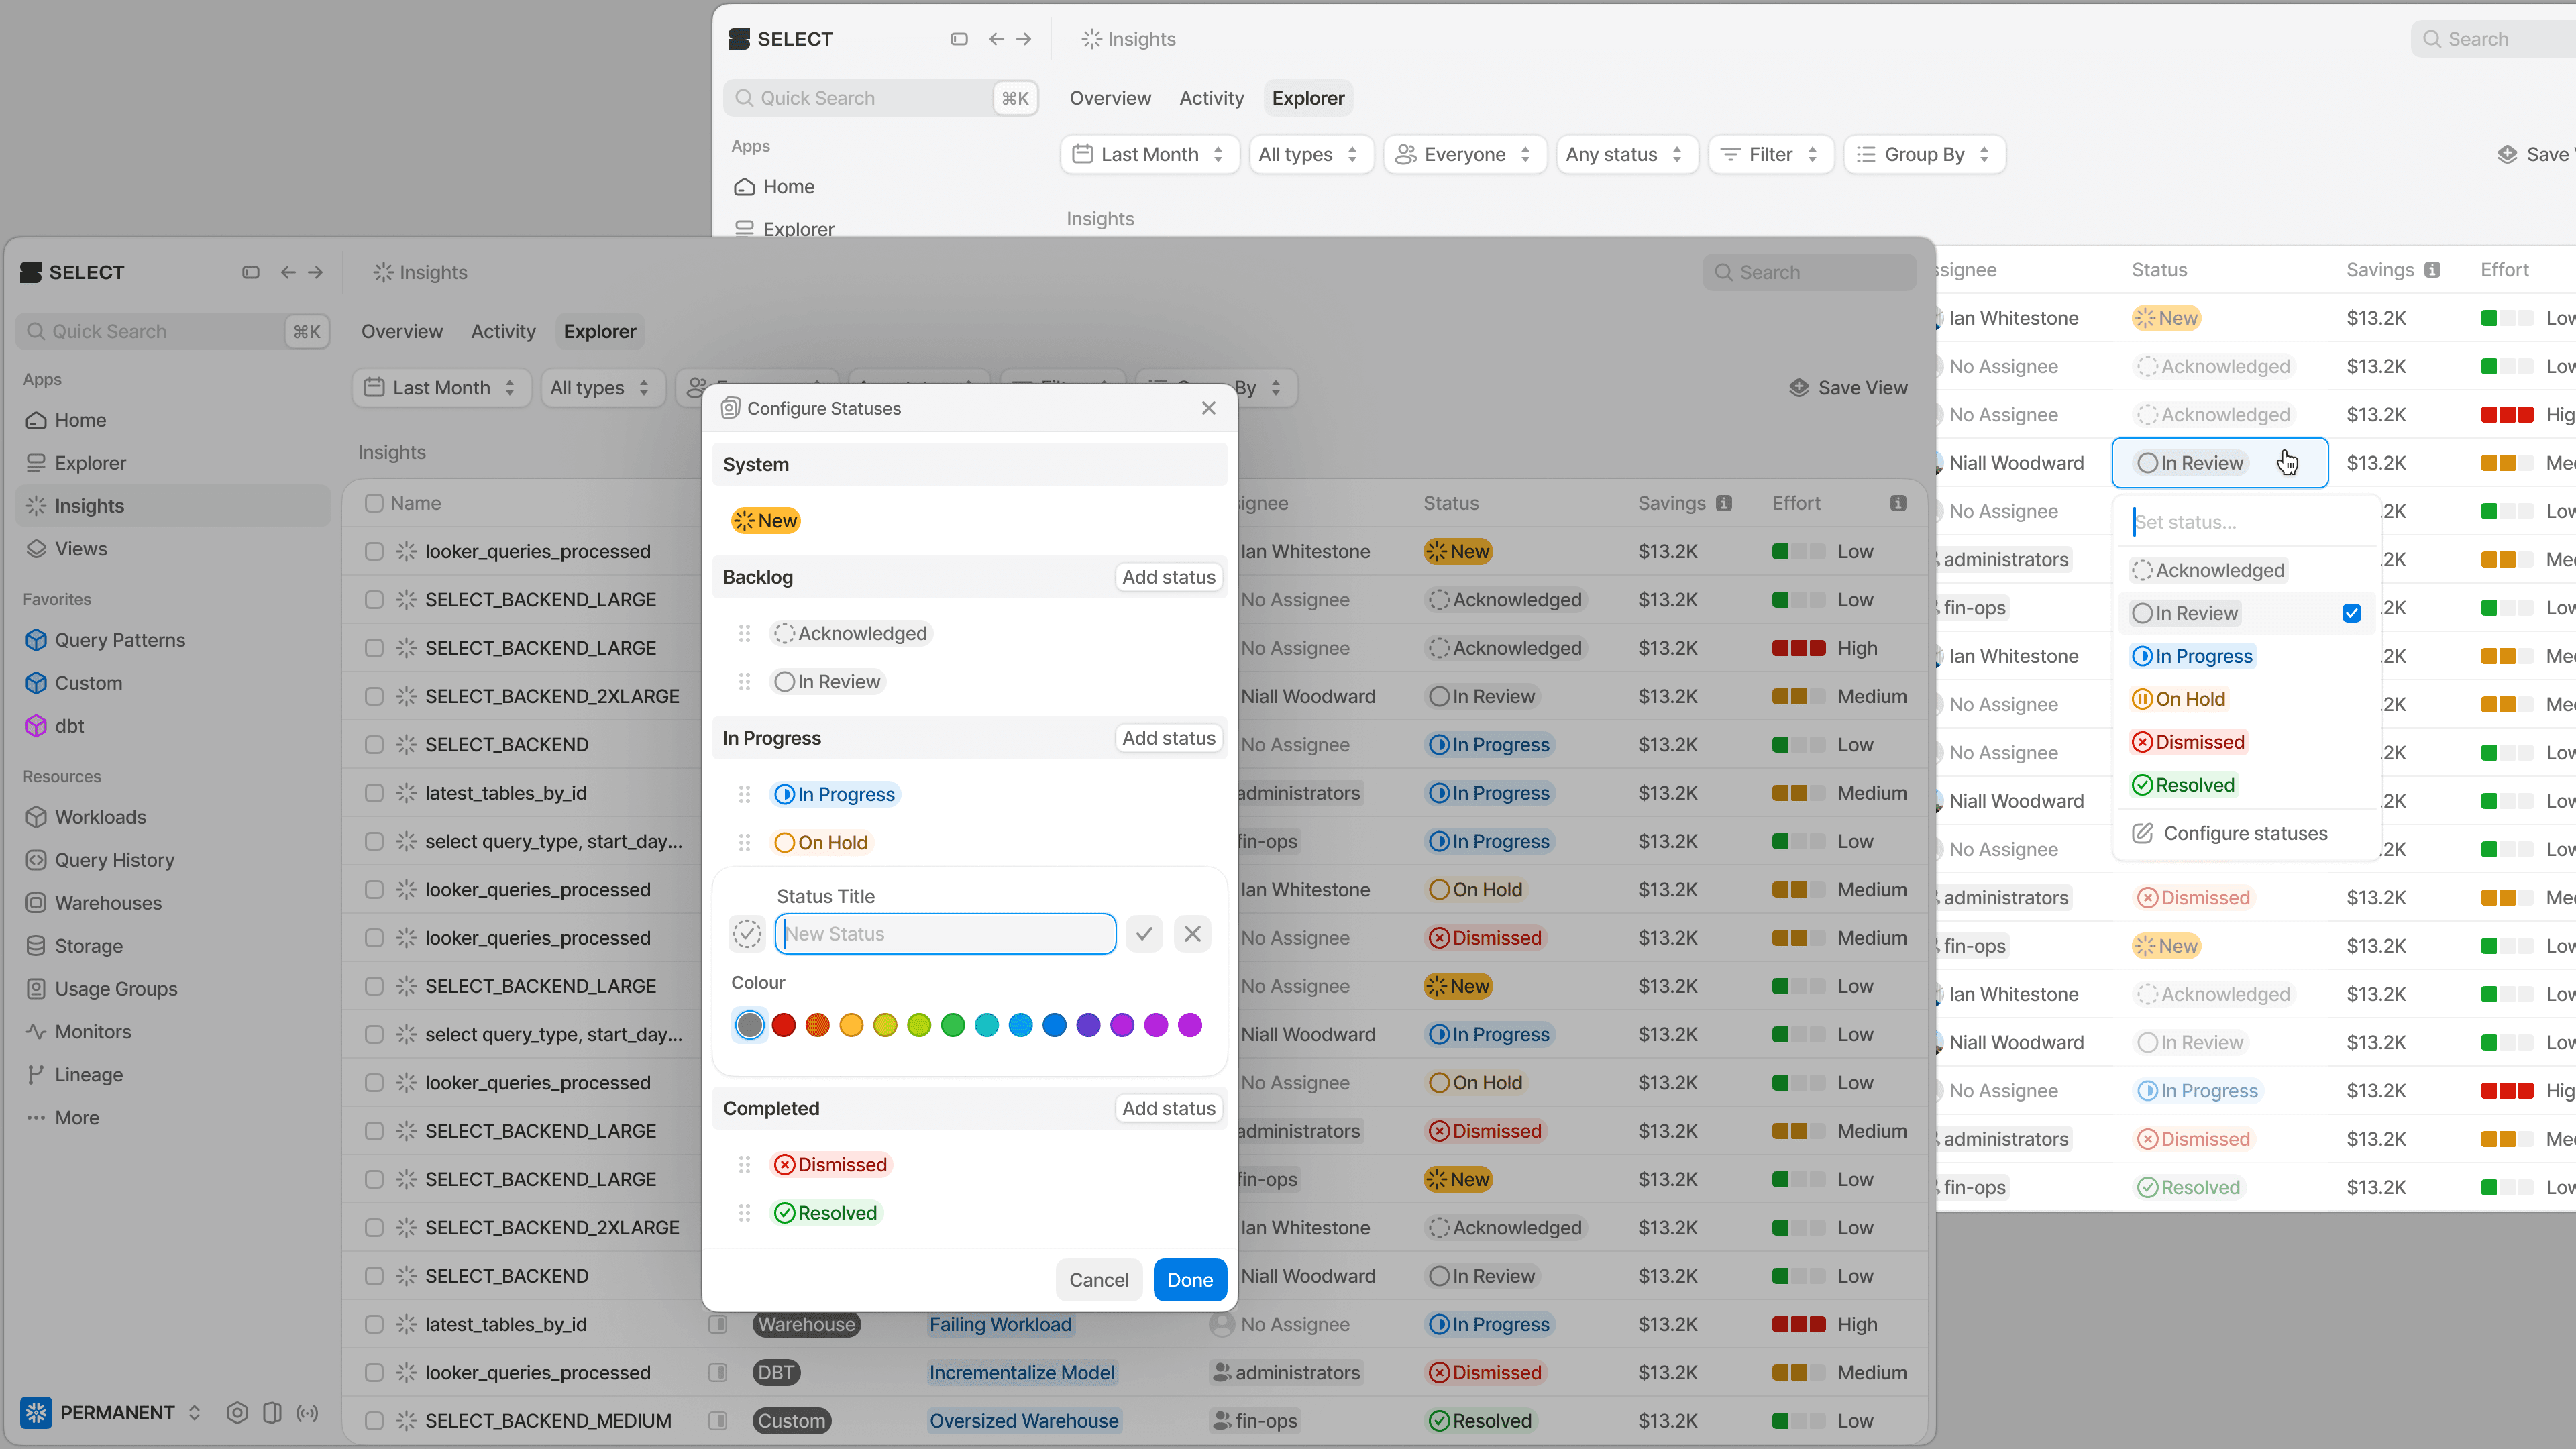Navigate back with the front window arrow
The image size is (2576, 1449).
click(288, 272)
